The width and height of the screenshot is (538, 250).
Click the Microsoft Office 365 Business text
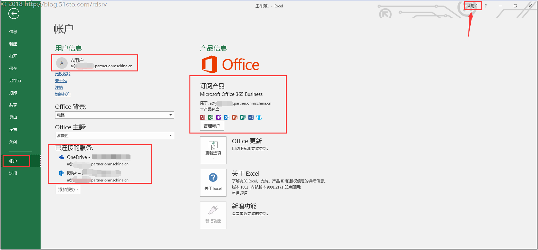point(231,94)
